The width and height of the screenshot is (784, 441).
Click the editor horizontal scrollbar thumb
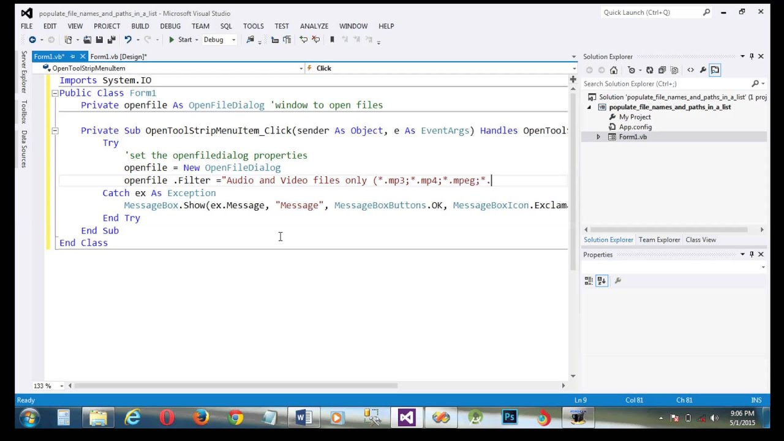[x=237, y=386]
